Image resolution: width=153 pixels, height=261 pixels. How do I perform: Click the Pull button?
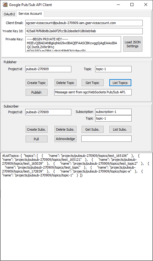[36, 139]
